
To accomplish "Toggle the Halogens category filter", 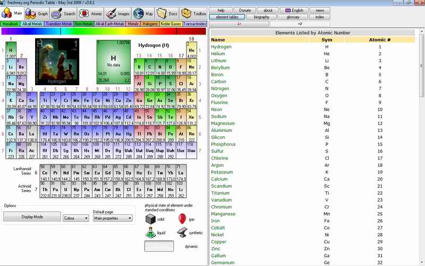I will pyautogui.click(x=150, y=24).
